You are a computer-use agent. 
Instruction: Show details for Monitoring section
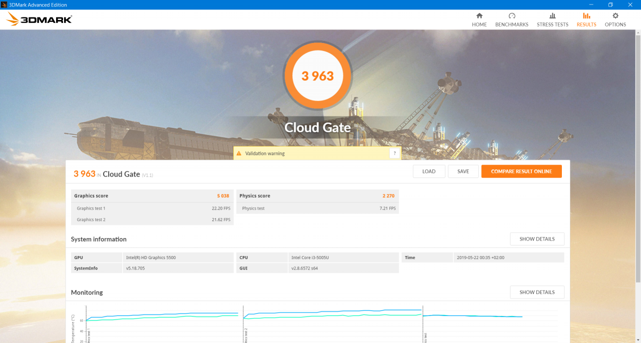point(537,292)
